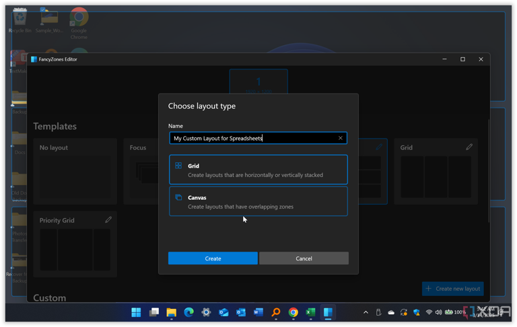The image size is (517, 327).
Task: Edit the Grid template with pencil icon
Action: click(469, 147)
